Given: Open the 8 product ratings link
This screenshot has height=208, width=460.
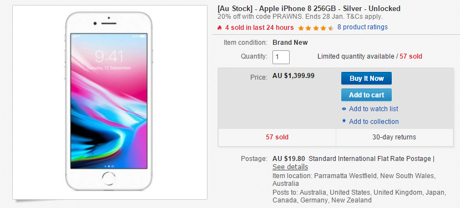Looking at the screenshot, I should point(362,27).
